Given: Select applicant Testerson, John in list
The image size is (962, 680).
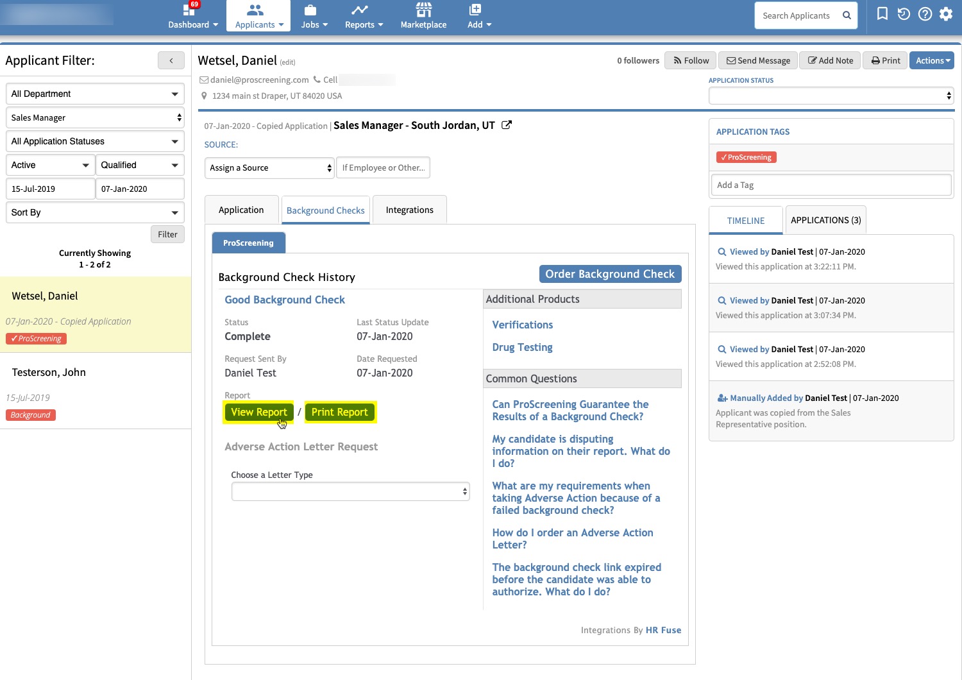Looking at the screenshot, I should click(49, 372).
